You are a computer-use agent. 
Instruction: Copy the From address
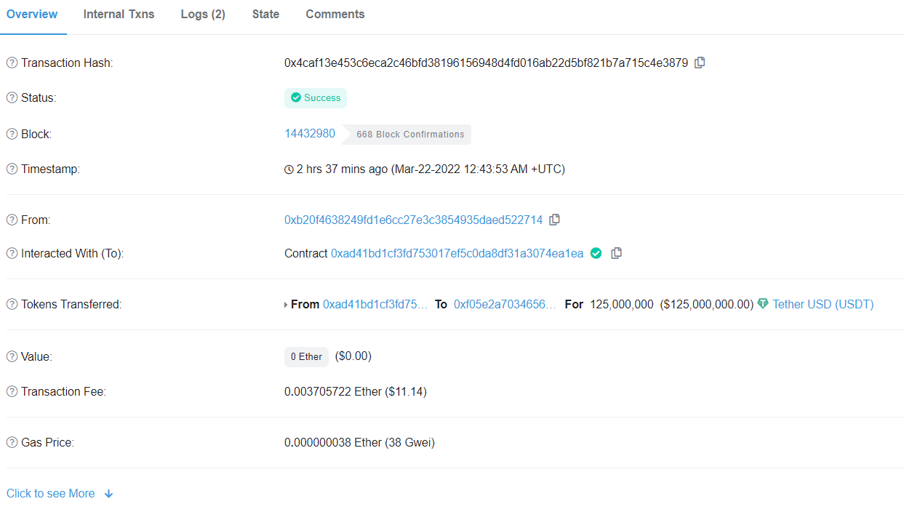pos(554,219)
